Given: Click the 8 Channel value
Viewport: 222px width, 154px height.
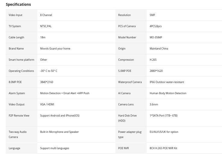Looking at the screenshot, I should coord(46,15).
